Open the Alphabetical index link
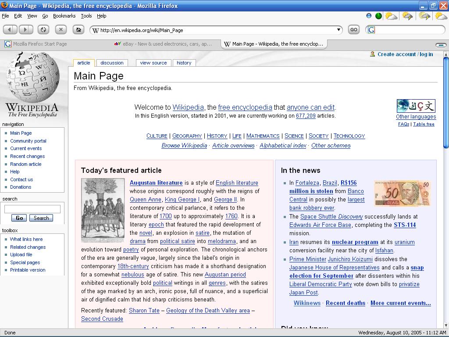449x337 pixels. pyautogui.click(x=283, y=145)
